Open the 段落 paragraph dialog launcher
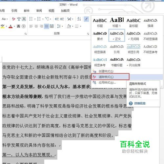This screenshot has width=164, height=164. pyautogui.click(x=88, y=34)
